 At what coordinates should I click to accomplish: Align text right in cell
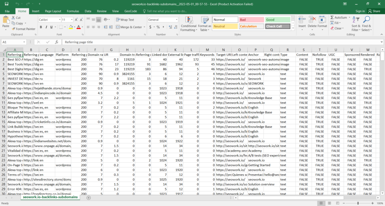click(x=99, y=27)
